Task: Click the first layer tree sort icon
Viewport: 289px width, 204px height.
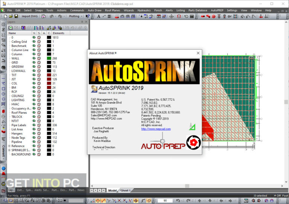Action: (36, 28)
